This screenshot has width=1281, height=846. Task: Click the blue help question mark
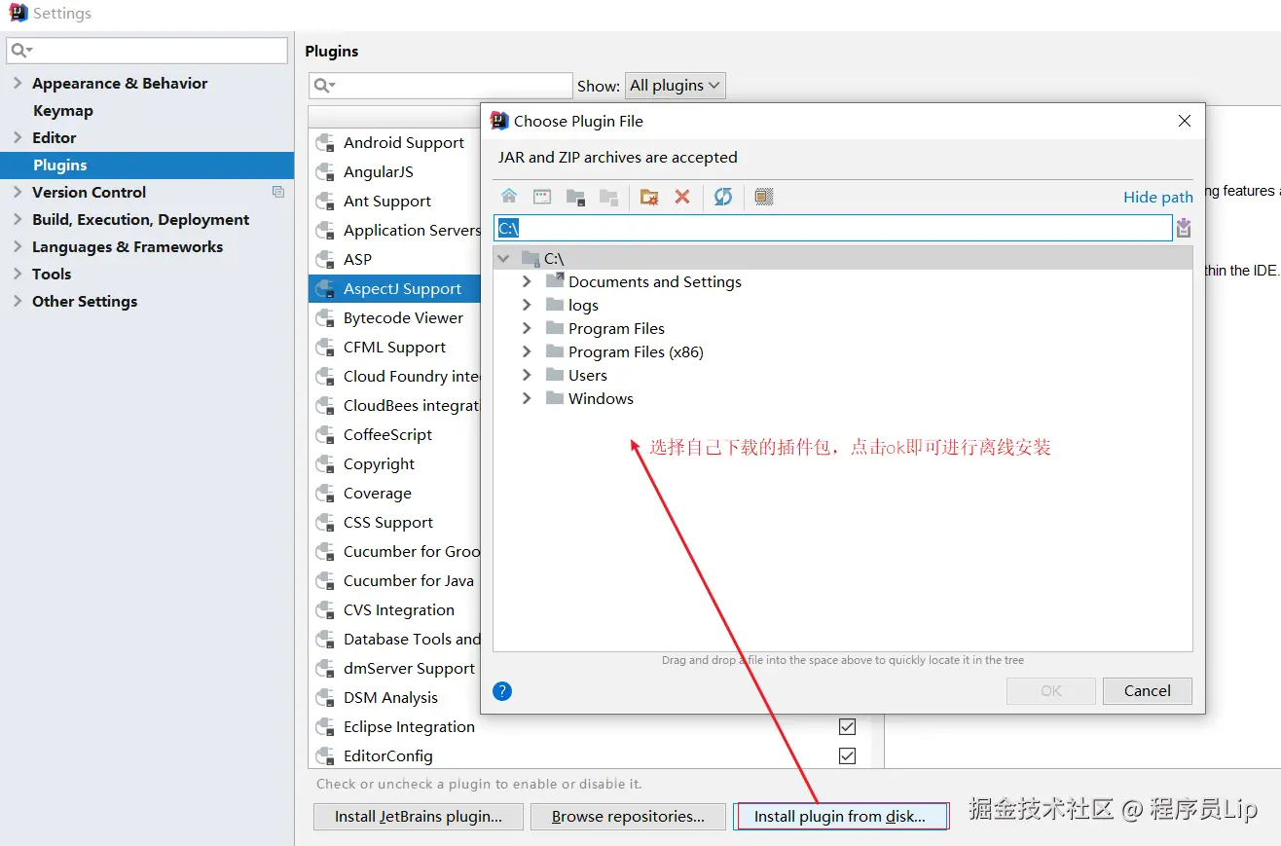click(502, 691)
